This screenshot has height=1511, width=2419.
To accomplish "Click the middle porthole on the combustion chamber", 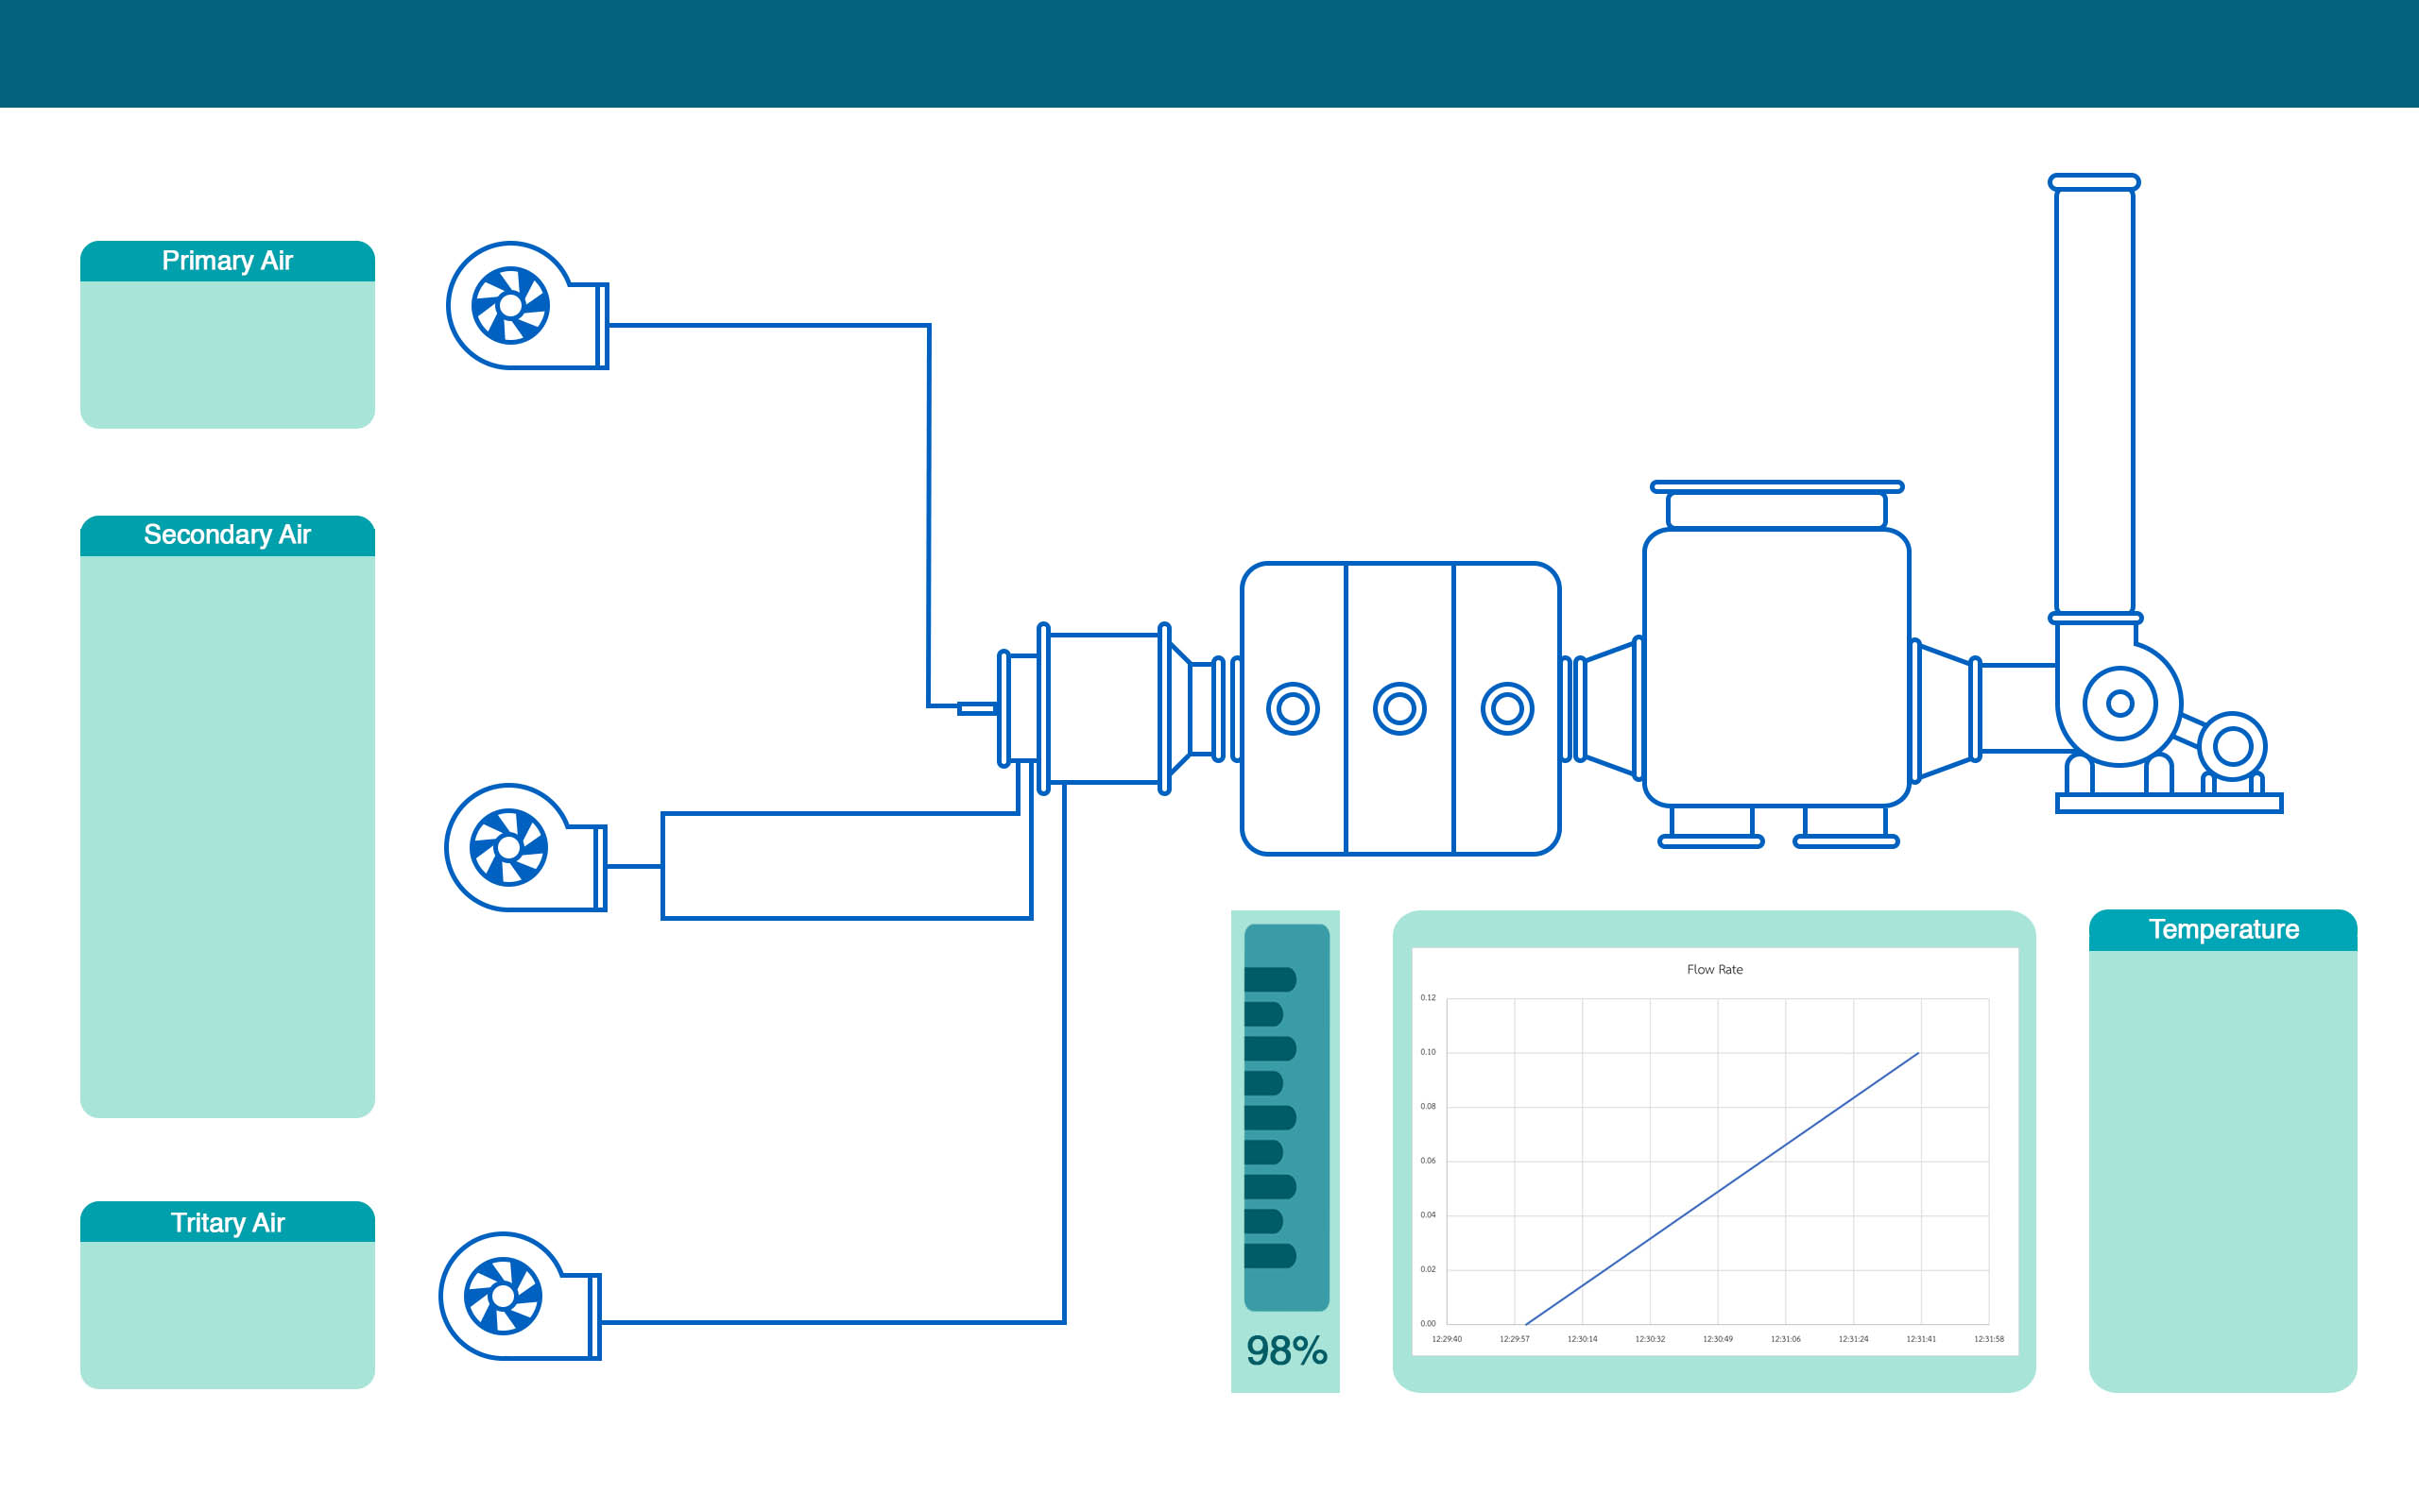I will click(1399, 708).
